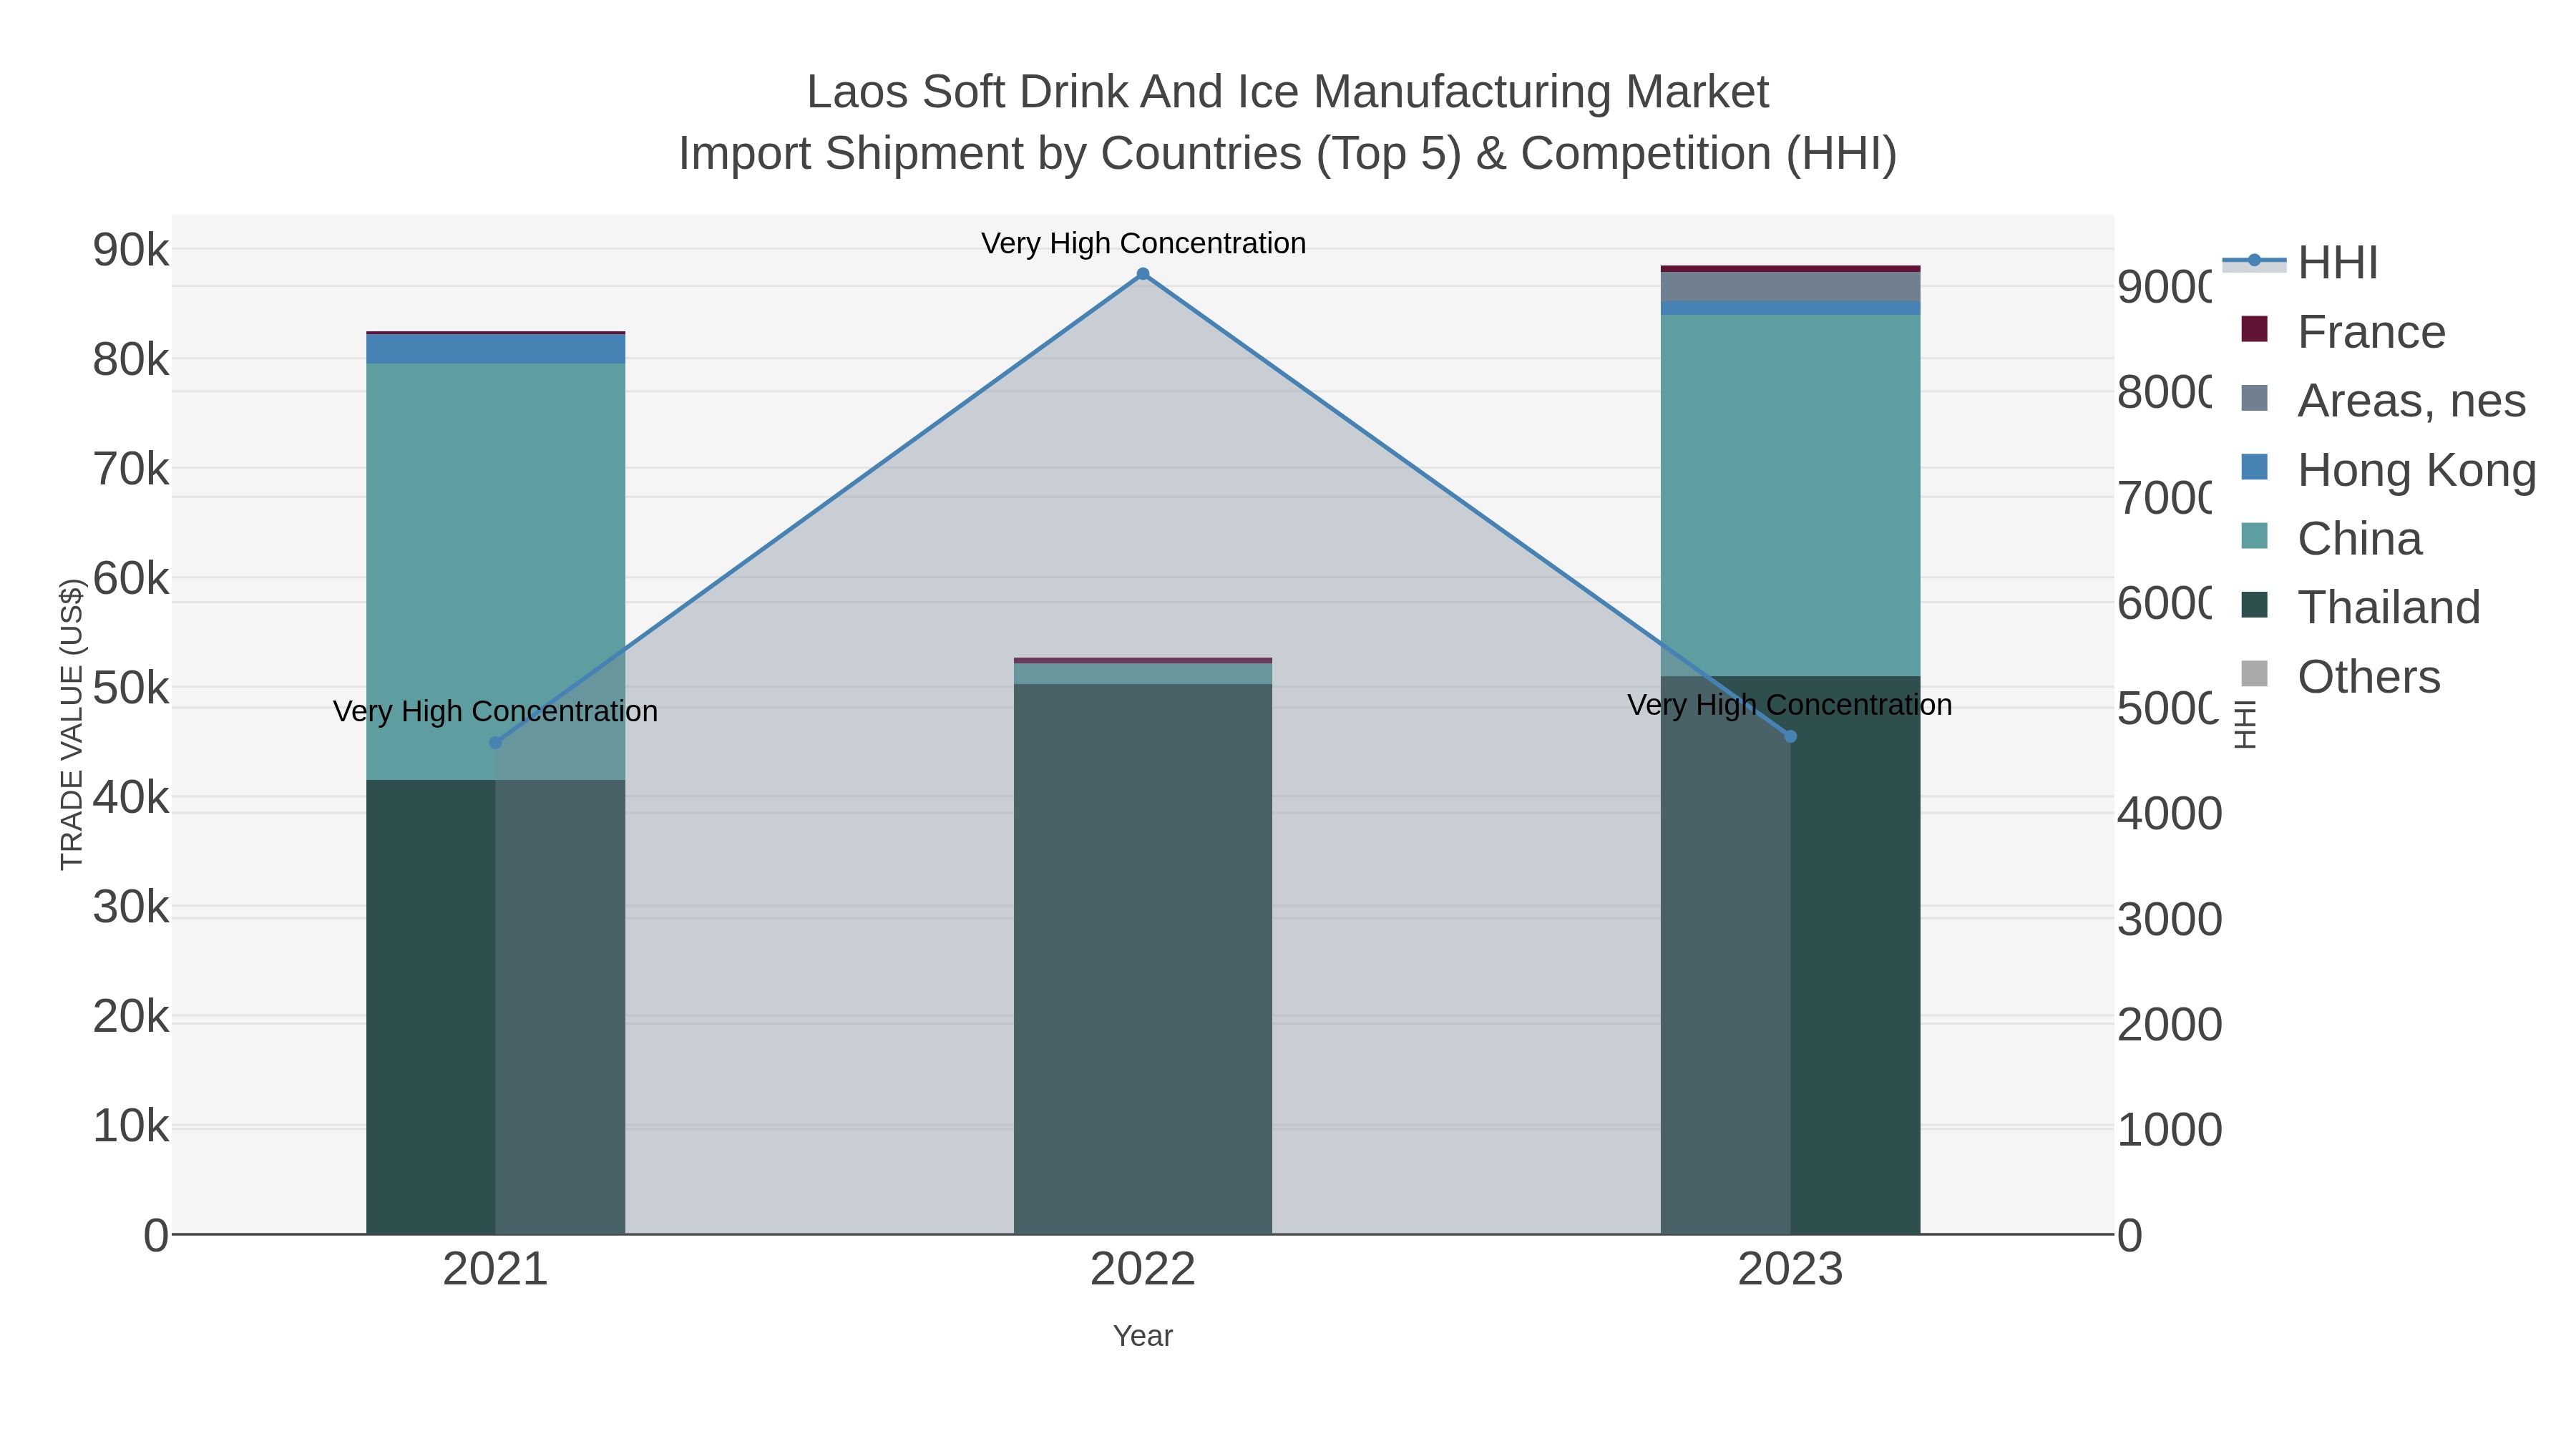Click 'Very High Concentration' label above 2022
Screen dimensions: 2576x1449
(x=1143, y=243)
